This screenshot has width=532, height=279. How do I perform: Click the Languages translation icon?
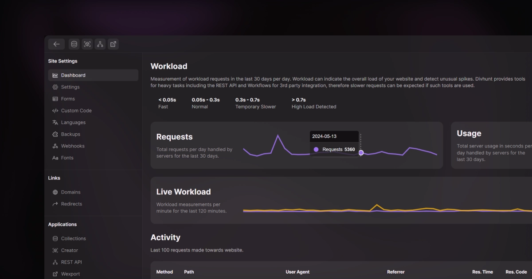54,122
